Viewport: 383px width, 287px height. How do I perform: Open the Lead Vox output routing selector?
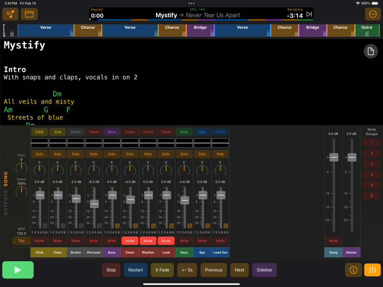point(220,132)
